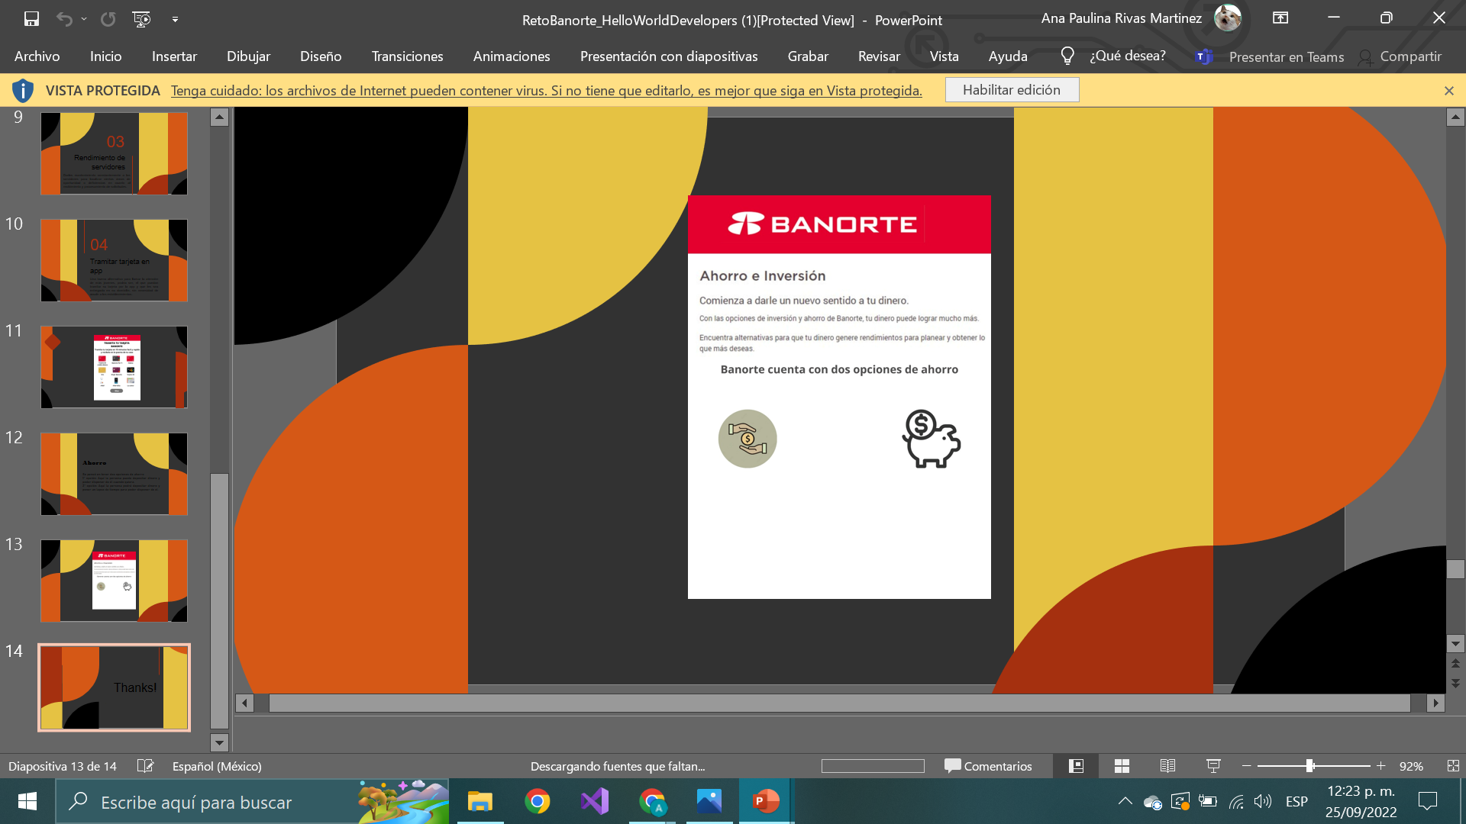Screen dimensions: 1466x824
Task: Start Slide Show from status bar icon
Action: 1213,766
